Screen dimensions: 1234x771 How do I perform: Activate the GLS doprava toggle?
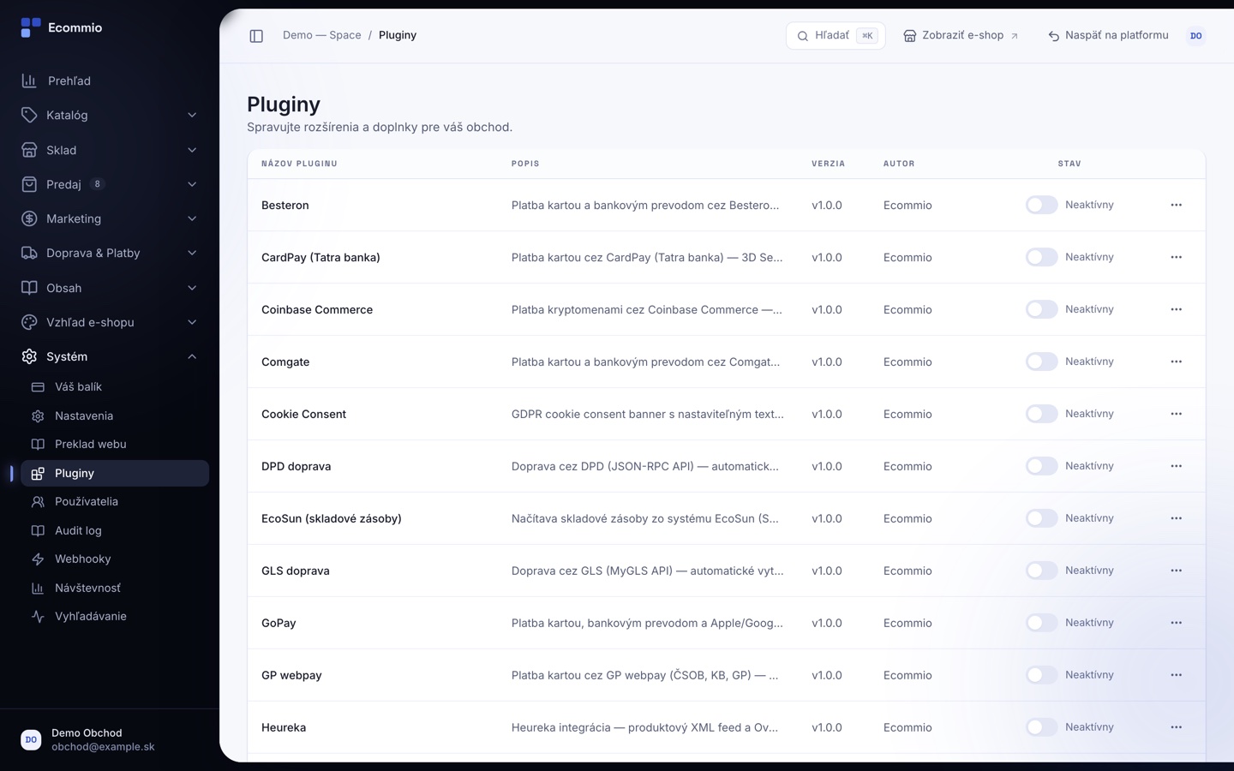pos(1041,571)
